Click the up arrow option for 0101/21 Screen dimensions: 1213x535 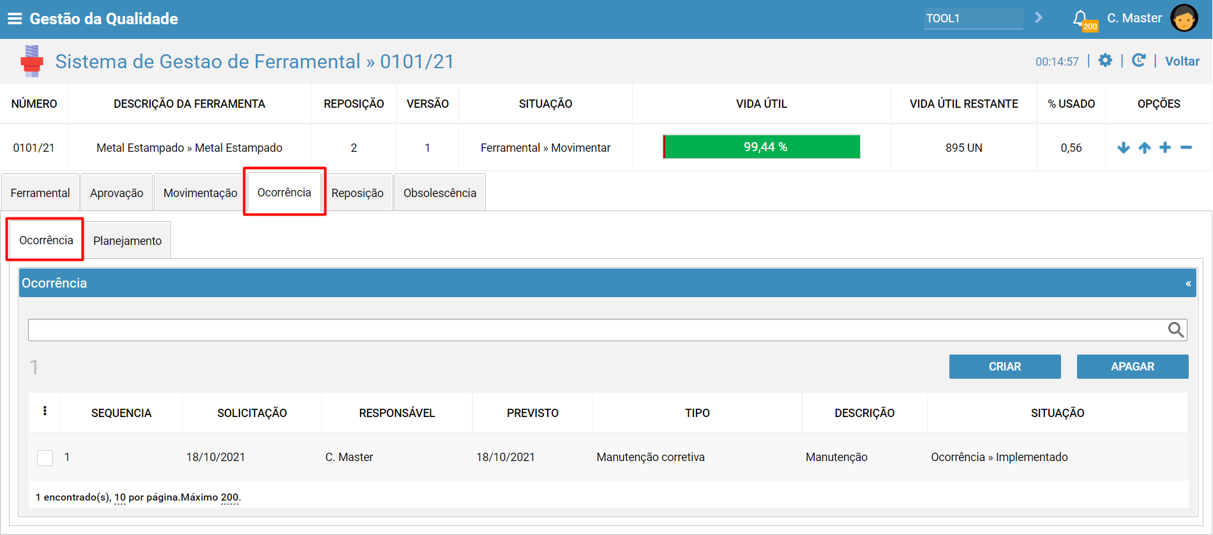tap(1145, 148)
